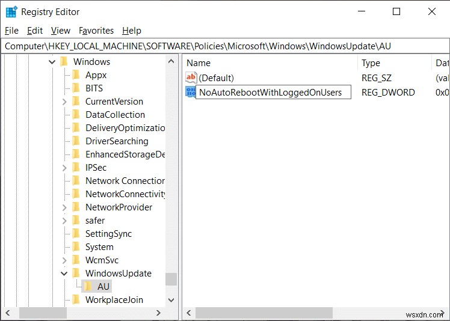
Task: Click the open AU folder icon
Action: 88,286
